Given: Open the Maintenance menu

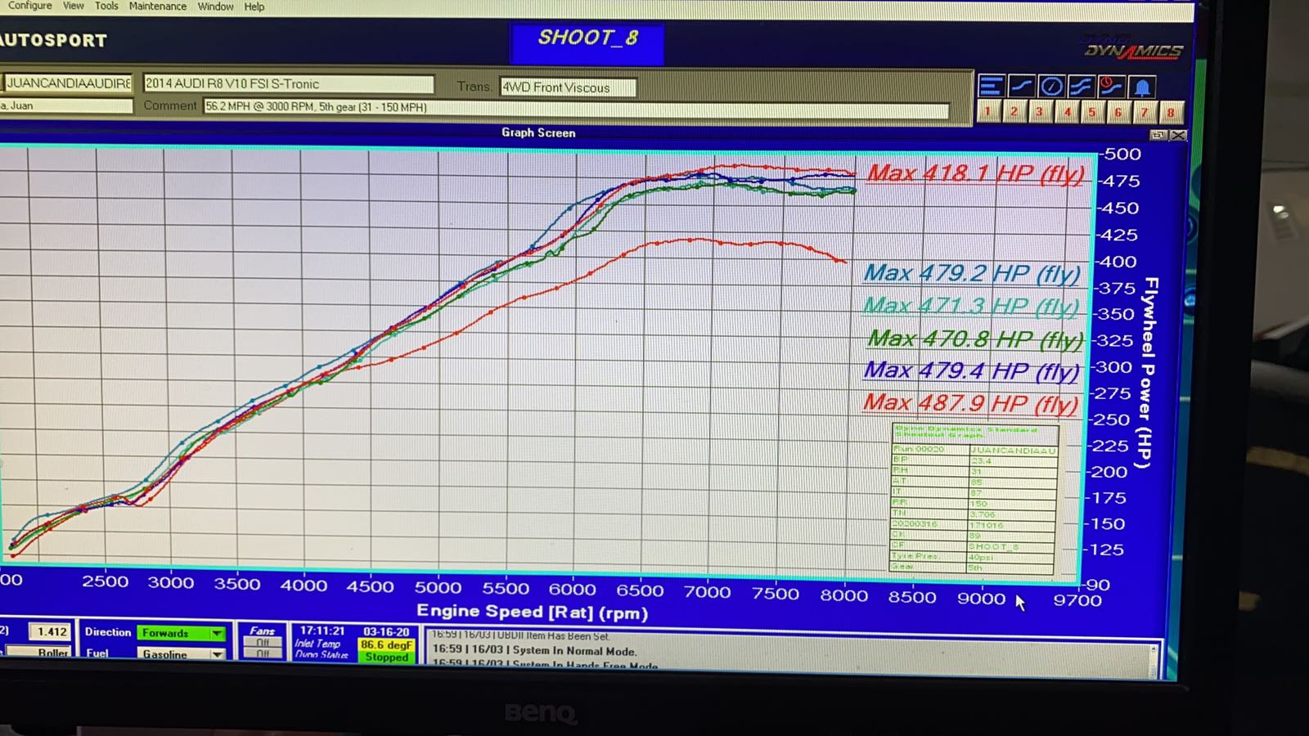Looking at the screenshot, I should [x=158, y=6].
